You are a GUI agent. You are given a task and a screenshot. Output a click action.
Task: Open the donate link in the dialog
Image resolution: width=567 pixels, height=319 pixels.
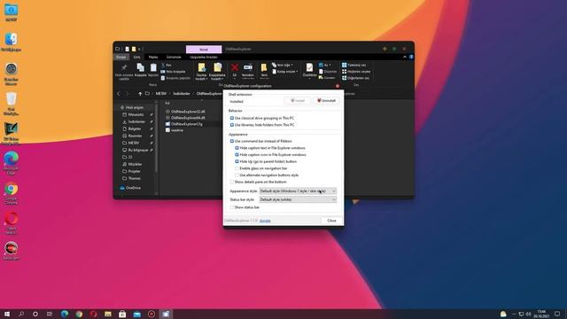click(x=265, y=221)
